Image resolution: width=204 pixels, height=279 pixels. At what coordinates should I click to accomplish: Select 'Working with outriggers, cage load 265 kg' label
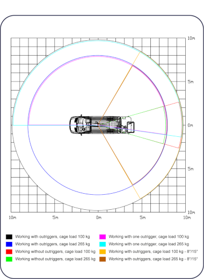(x=53, y=244)
